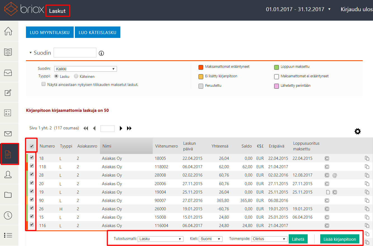Go to last page of results

pyautogui.click(x=129, y=128)
